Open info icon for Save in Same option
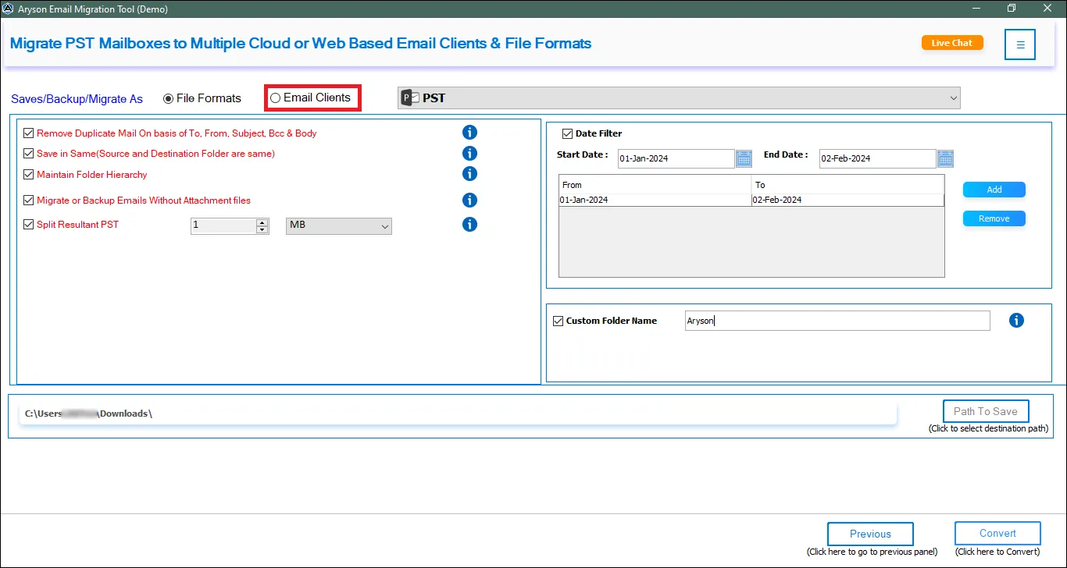1067x568 pixels. 469,153
